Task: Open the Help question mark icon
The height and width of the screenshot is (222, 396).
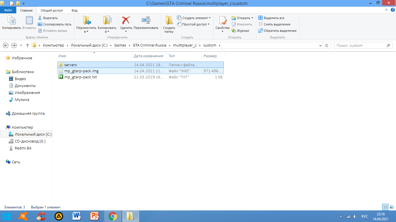Action: point(393,10)
